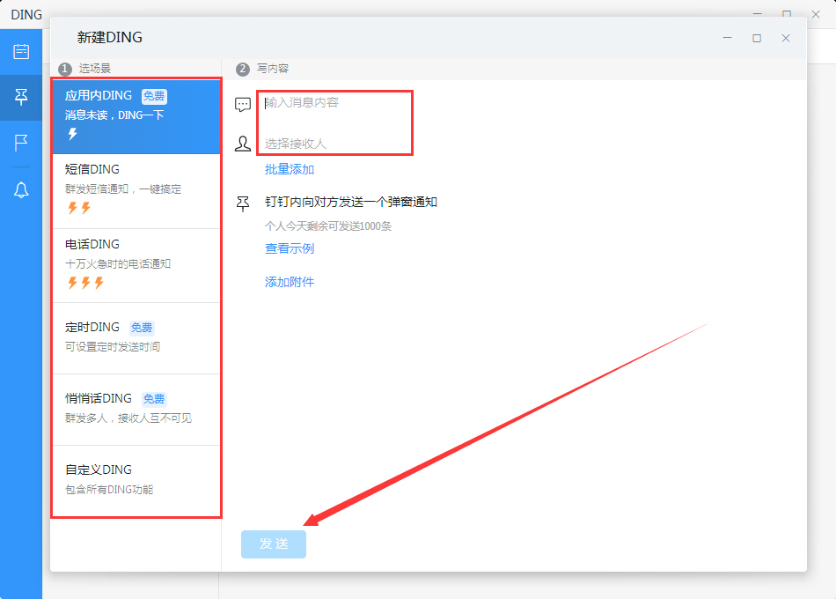Choose the 悄悄话DING option

click(136, 408)
